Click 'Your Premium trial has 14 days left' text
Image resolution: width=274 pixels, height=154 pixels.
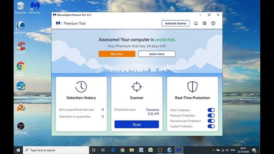[137, 46]
